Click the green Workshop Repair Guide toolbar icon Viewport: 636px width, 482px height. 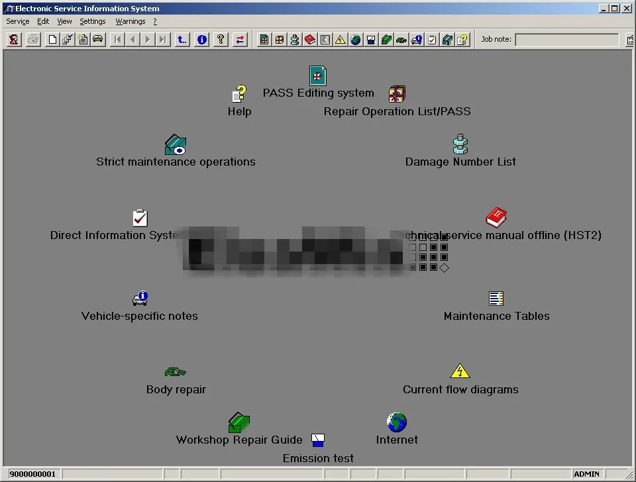click(x=386, y=39)
